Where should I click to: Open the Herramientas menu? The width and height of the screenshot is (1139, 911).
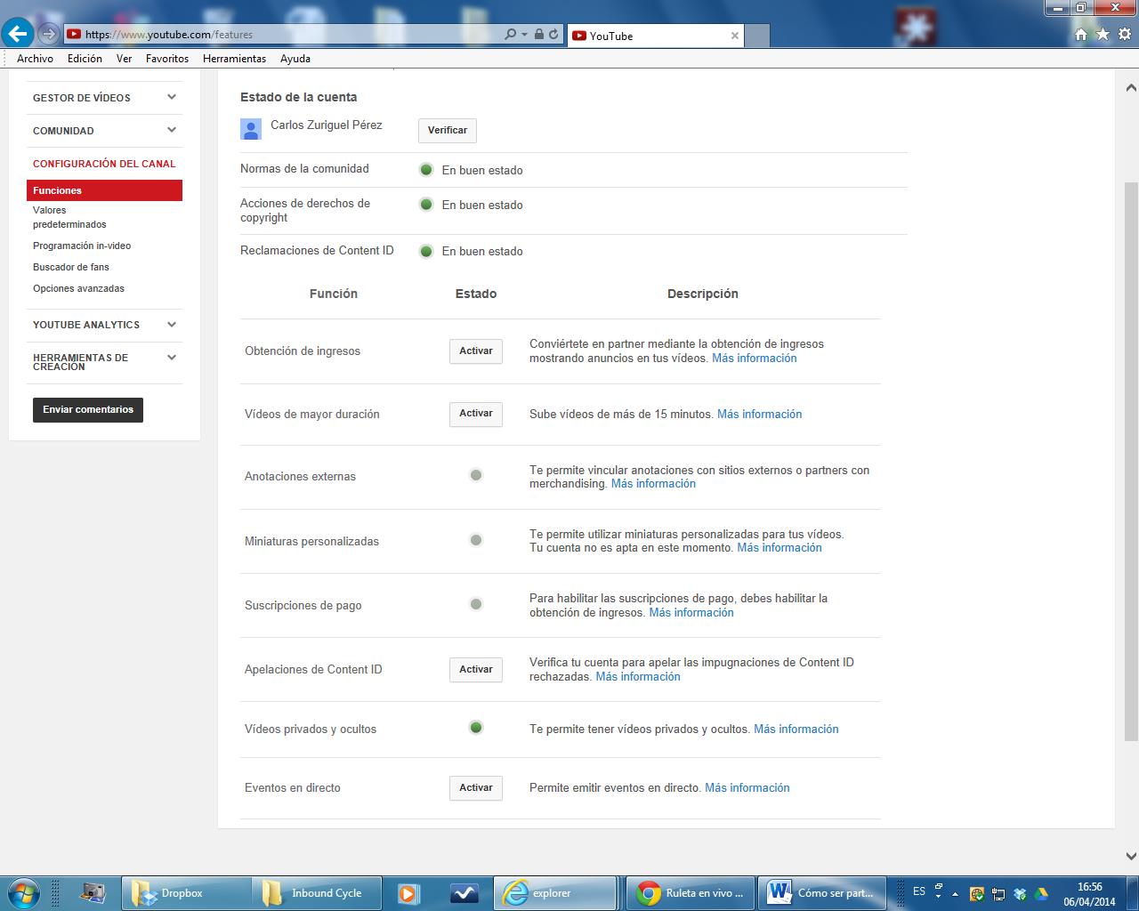(x=234, y=59)
